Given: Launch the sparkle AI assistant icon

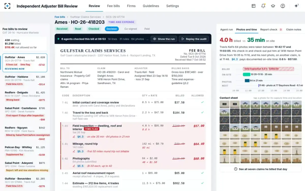Looking at the screenshot, I should pyautogui.click(x=296, y=6).
